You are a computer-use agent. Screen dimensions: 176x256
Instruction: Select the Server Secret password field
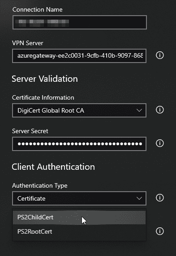(x=79, y=144)
